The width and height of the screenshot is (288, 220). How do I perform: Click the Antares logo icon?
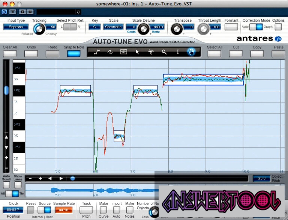tap(278, 39)
